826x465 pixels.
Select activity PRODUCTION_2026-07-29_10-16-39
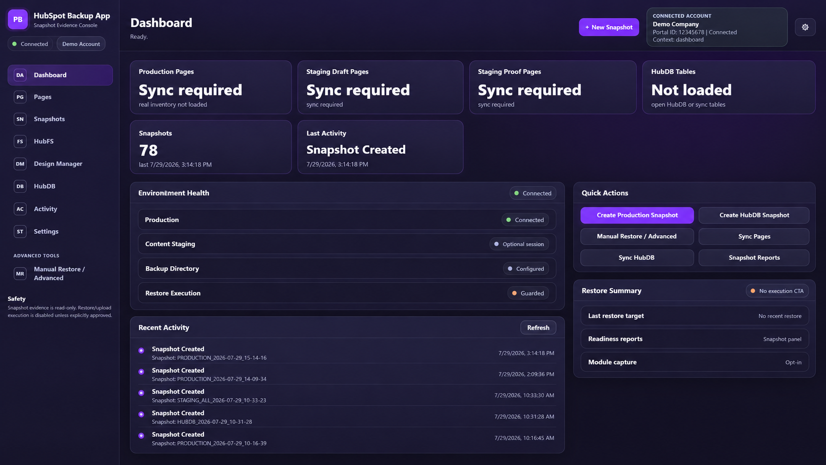click(x=347, y=438)
